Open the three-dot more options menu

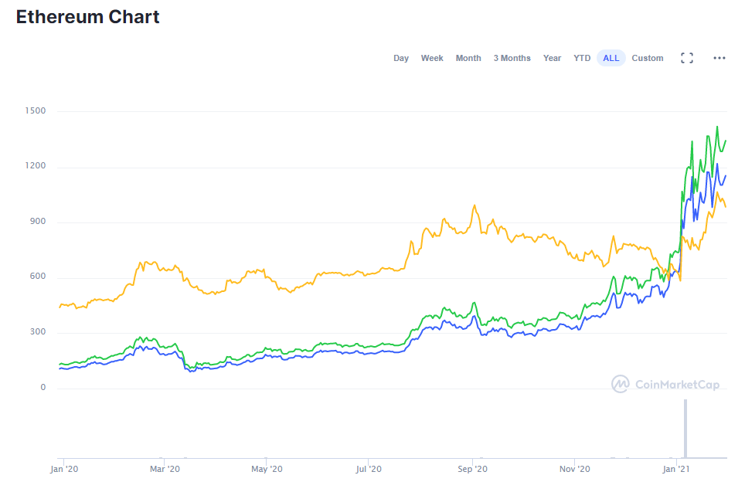coord(719,58)
